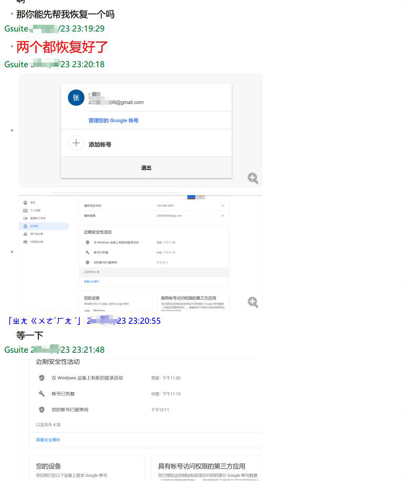Click the 辅助电话号码 label

tap(92, 206)
